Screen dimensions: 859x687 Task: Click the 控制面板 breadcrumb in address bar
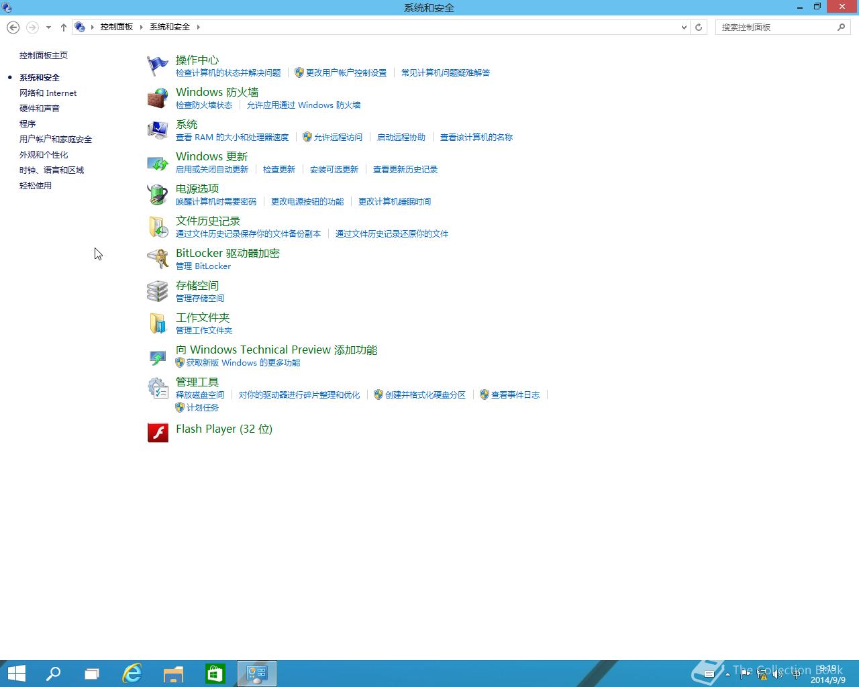pyautogui.click(x=117, y=27)
